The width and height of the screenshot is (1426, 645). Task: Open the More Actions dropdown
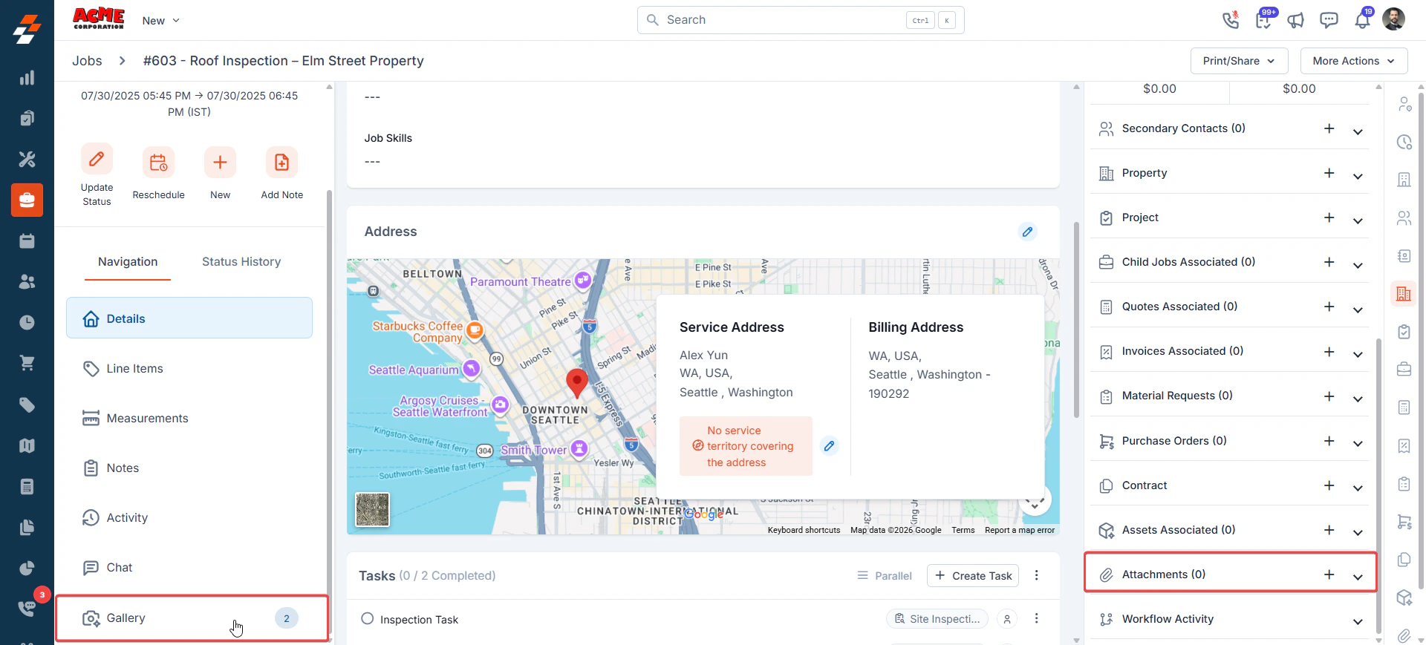pos(1353,61)
